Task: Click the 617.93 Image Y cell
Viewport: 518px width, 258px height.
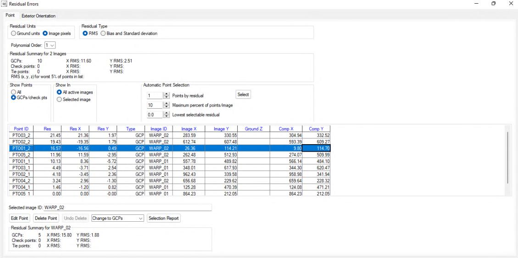Action: pyautogui.click(x=221, y=168)
